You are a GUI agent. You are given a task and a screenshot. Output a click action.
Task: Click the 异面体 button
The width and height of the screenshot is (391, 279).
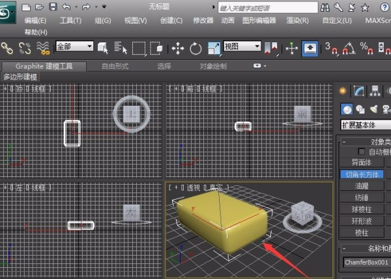362,163
